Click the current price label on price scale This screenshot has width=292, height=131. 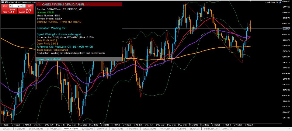(x=287, y=29)
